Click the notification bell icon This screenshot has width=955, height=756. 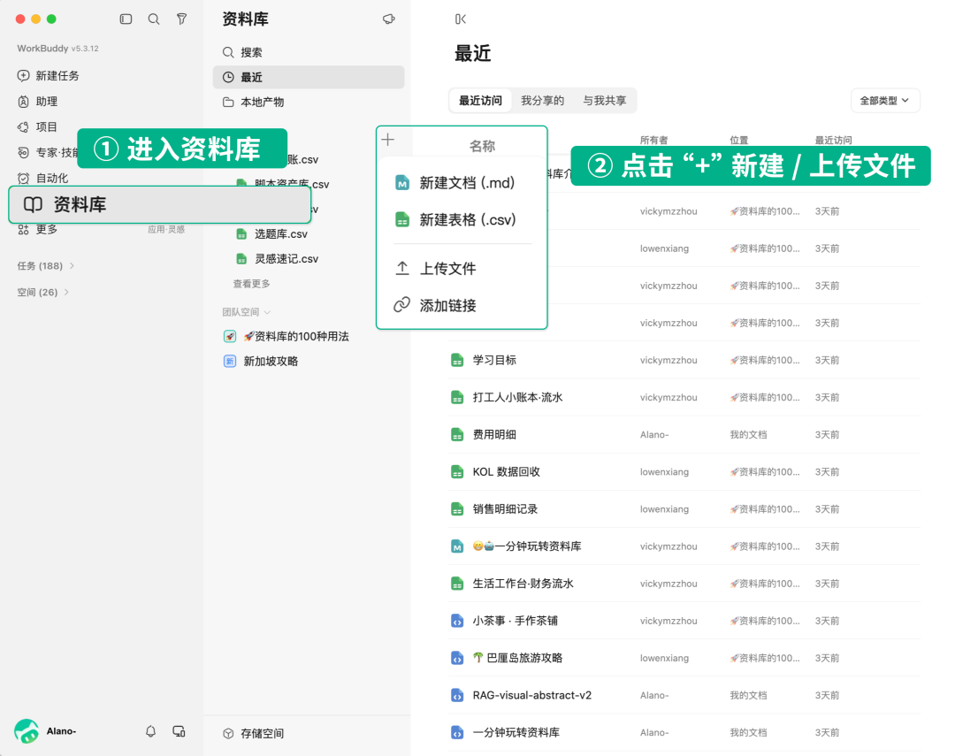coord(150,731)
